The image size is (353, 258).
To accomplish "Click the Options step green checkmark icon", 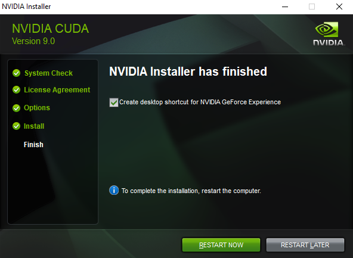I will [17, 108].
